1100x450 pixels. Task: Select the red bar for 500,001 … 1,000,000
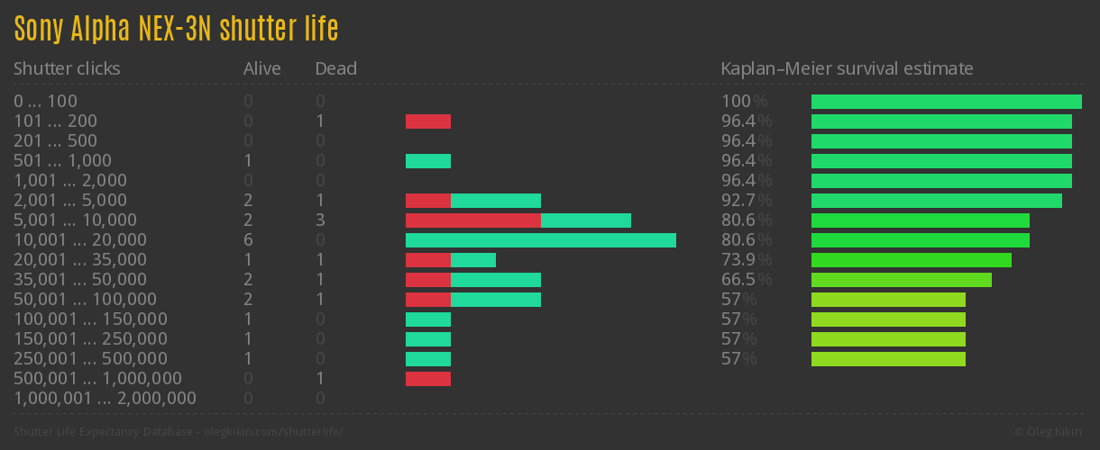(x=428, y=379)
